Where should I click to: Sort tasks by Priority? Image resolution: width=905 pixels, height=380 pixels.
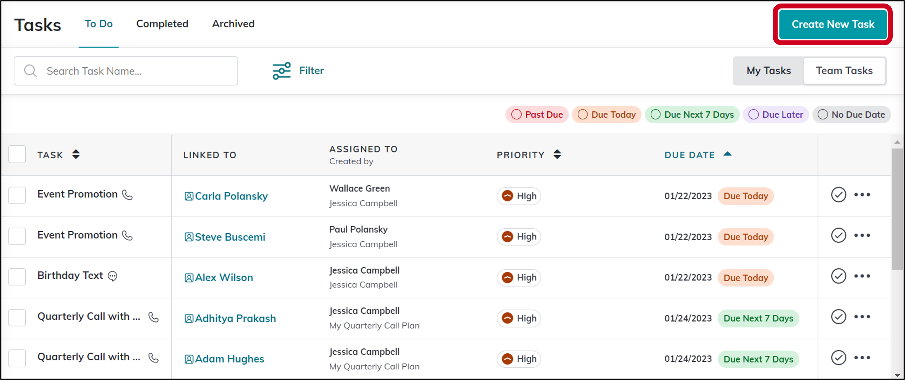(x=557, y=154)
